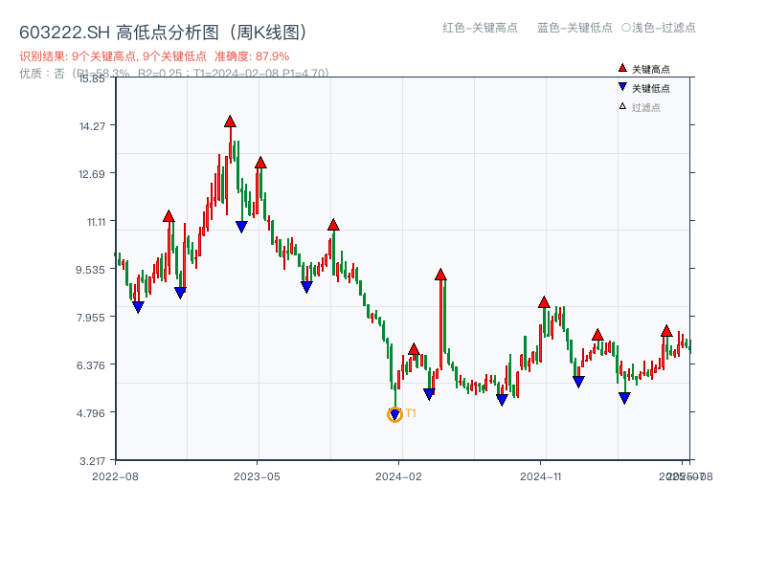766x574 pixels.
Task: Click the blue low marker below the T1 label
Action: 394,413
